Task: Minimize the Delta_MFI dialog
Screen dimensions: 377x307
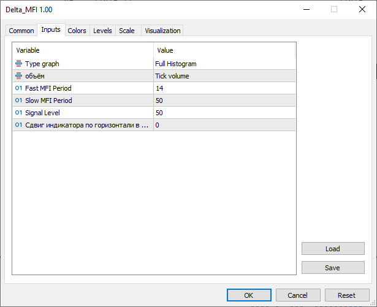Action: coord(307,9)
